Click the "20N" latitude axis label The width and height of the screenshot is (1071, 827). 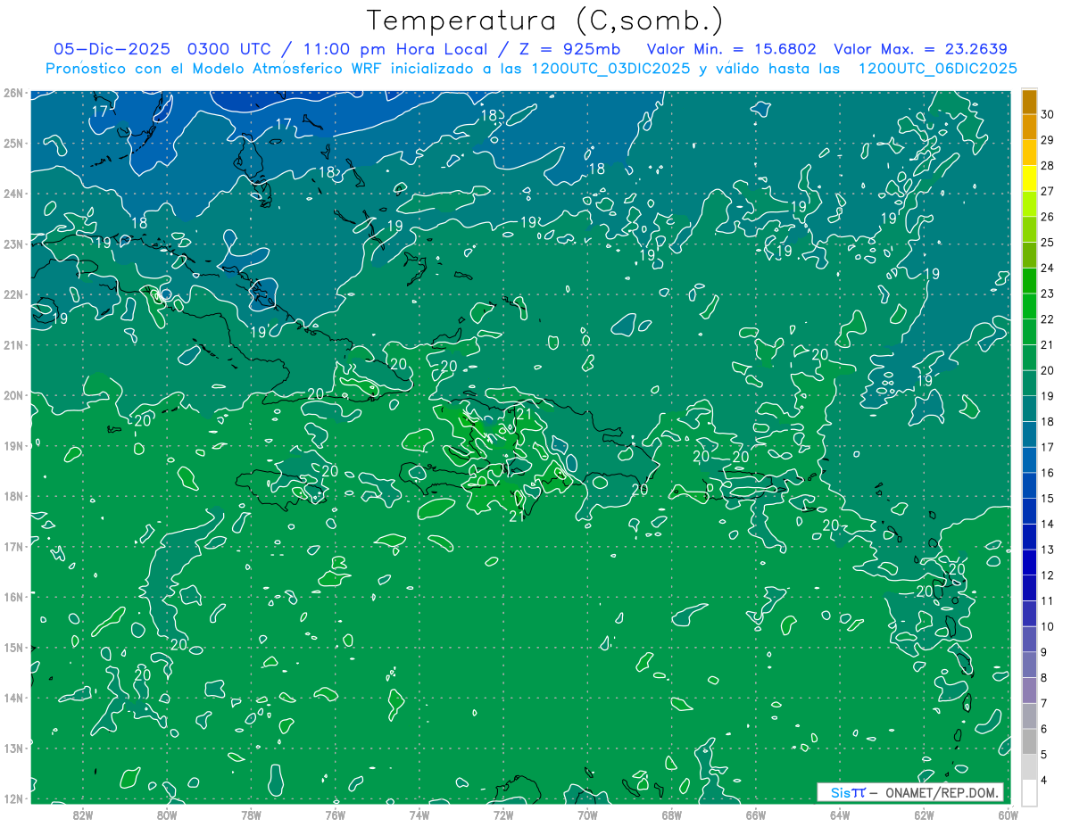(12, 395)
